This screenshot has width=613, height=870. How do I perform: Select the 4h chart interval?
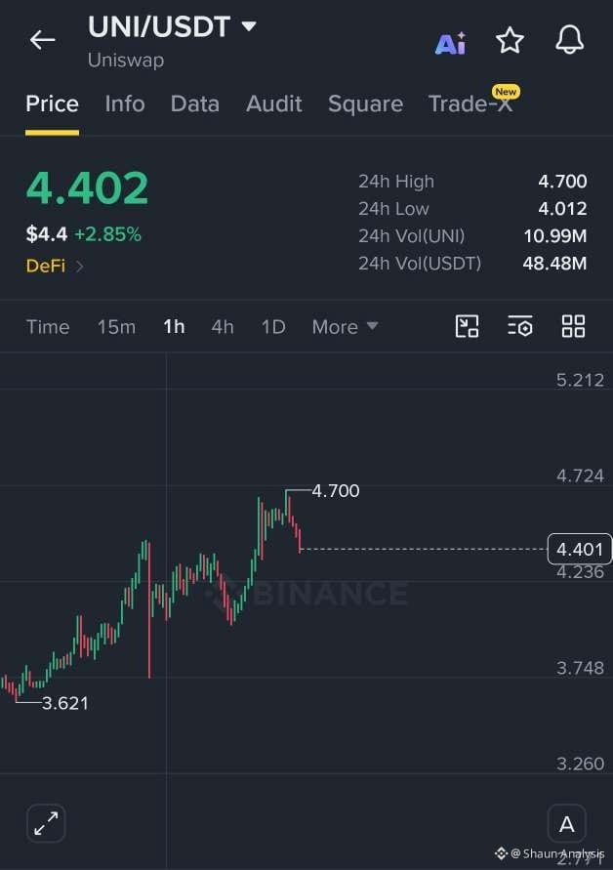(223, 327)
